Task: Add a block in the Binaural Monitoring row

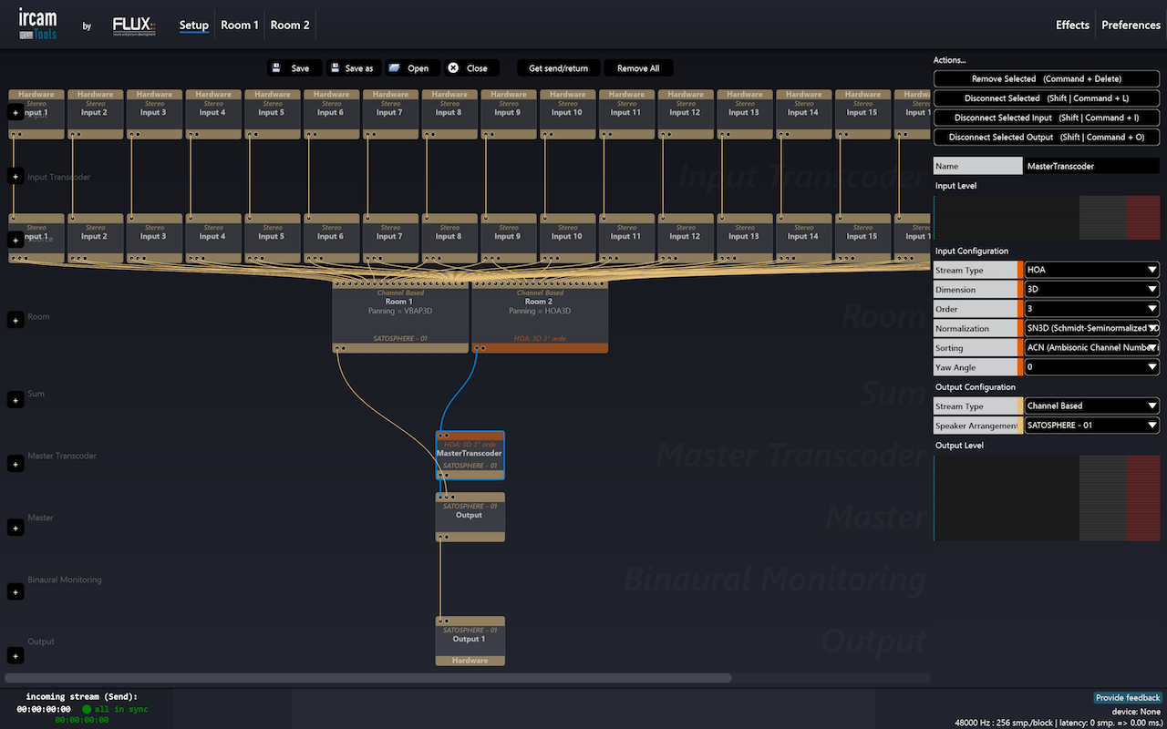Action: tap(15, 591)
